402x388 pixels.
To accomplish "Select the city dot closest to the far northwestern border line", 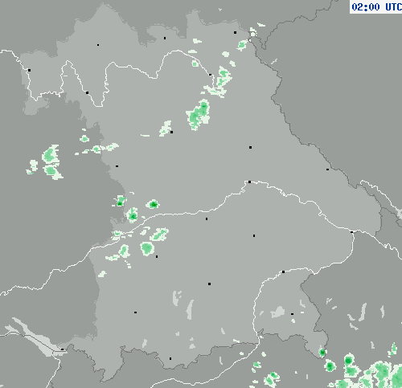I will [x=29, y=70].
